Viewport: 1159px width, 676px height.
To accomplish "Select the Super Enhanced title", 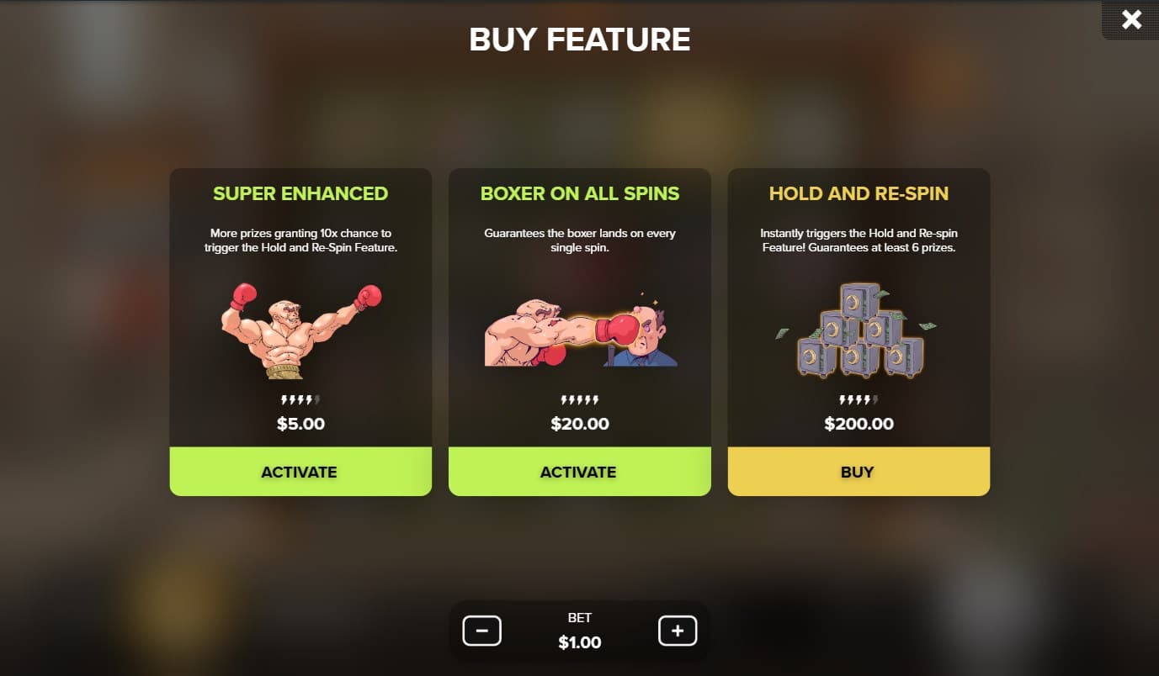I will (300, 193).
